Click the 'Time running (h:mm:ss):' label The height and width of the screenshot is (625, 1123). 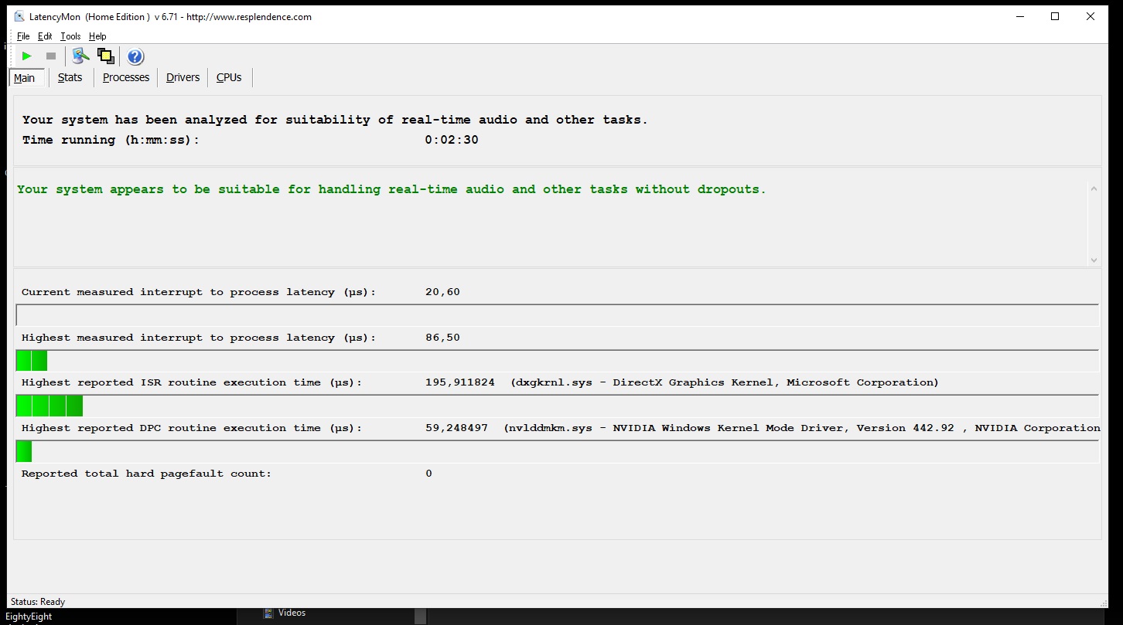(x=111, y=141)
